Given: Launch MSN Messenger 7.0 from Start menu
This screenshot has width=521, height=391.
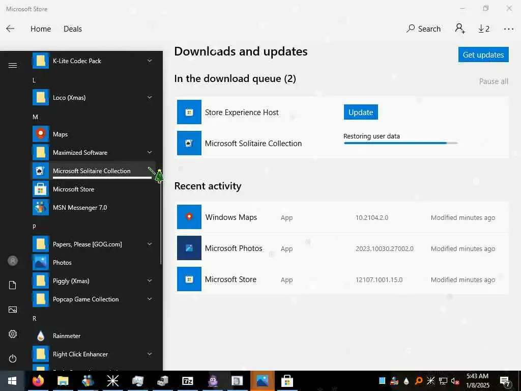Looking at the screenshot, I should tap(94, 208).
